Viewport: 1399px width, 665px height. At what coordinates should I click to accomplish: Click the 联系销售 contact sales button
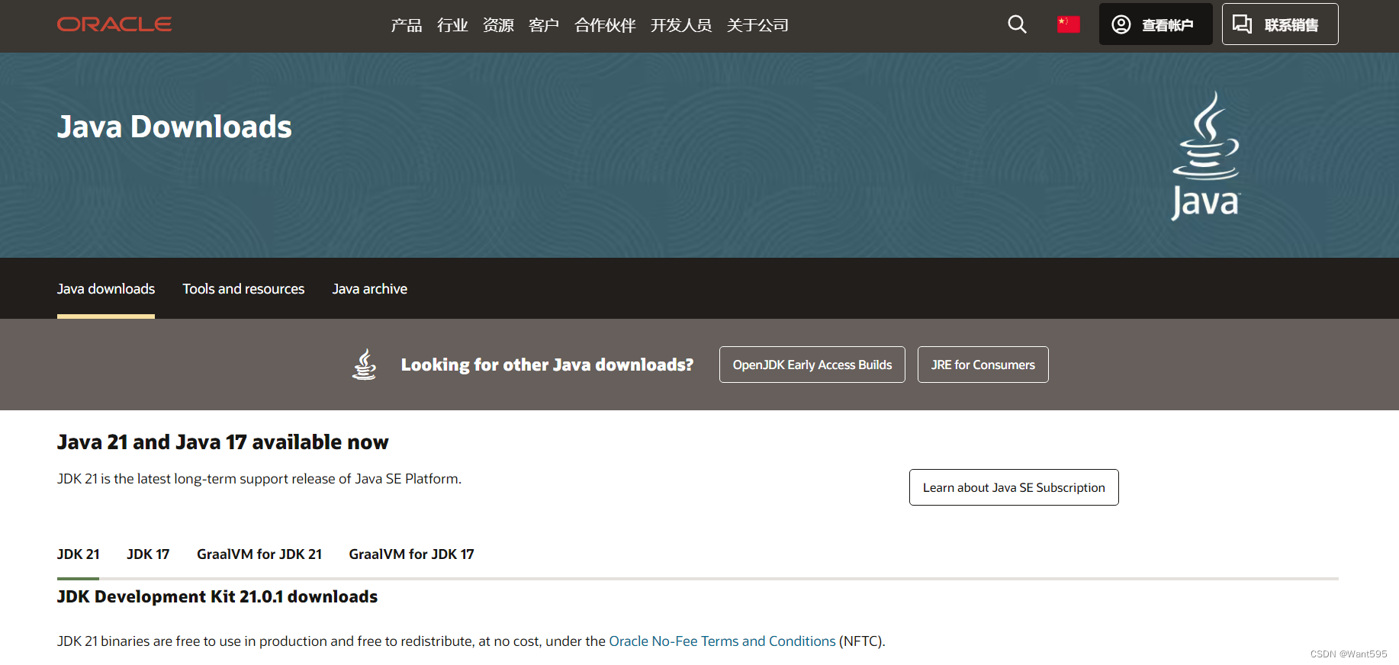point(1280,24)
